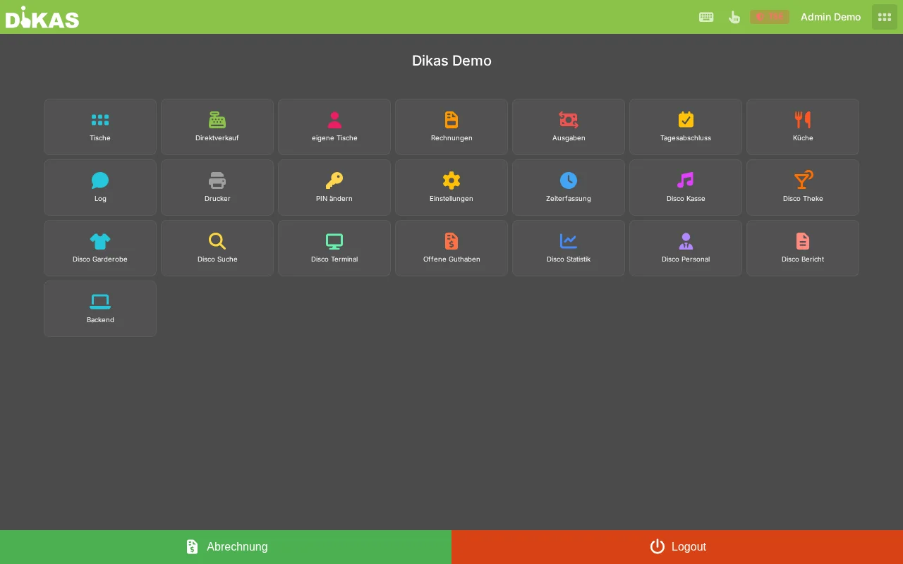
Task: Click the Abrechnung button
Action: [226, 547]
